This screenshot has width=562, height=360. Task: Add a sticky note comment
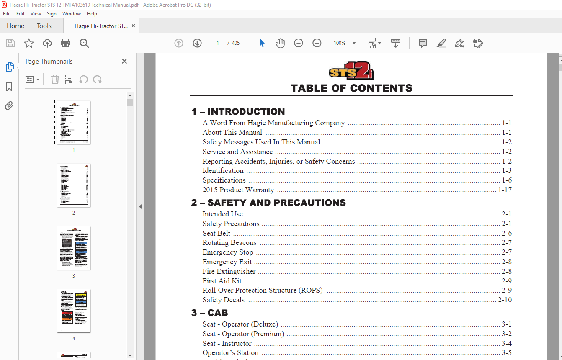[423, 43]
